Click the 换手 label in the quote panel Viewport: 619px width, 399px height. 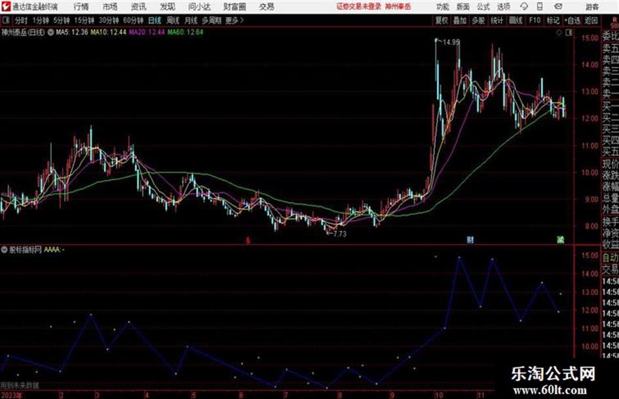coord(610,221)
